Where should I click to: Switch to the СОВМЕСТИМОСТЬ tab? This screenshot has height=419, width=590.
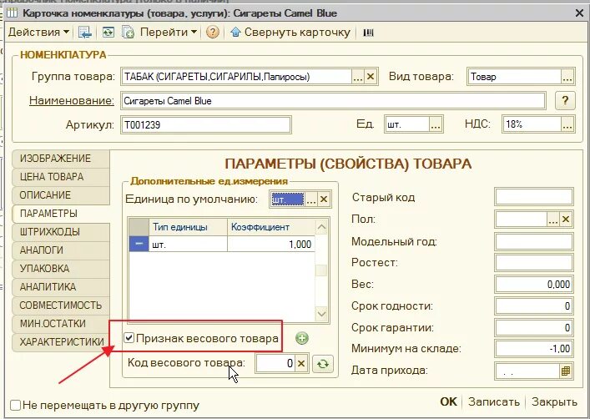coord(61,305)
